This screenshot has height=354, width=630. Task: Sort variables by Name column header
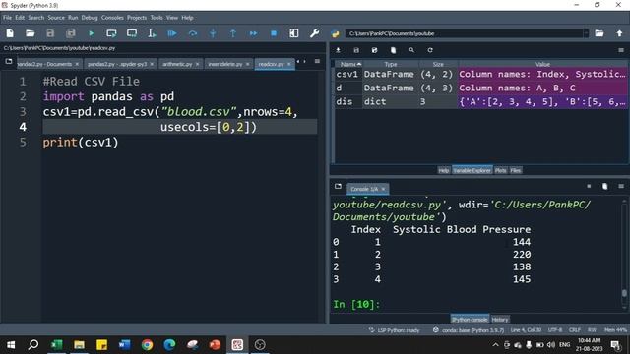tap(348, 64)
